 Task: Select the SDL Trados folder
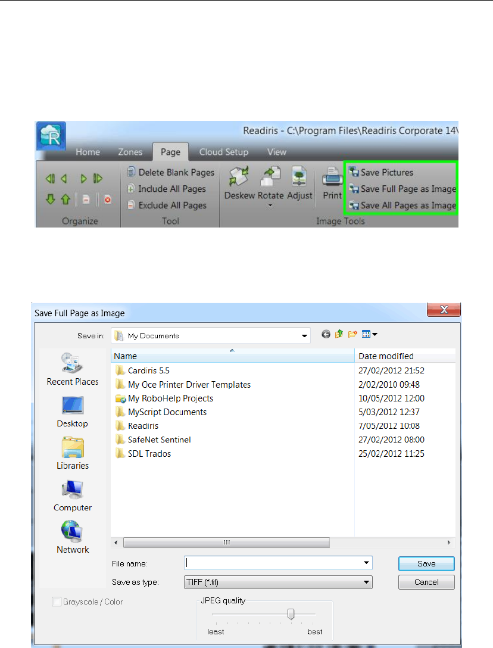(x=143, y=454)
